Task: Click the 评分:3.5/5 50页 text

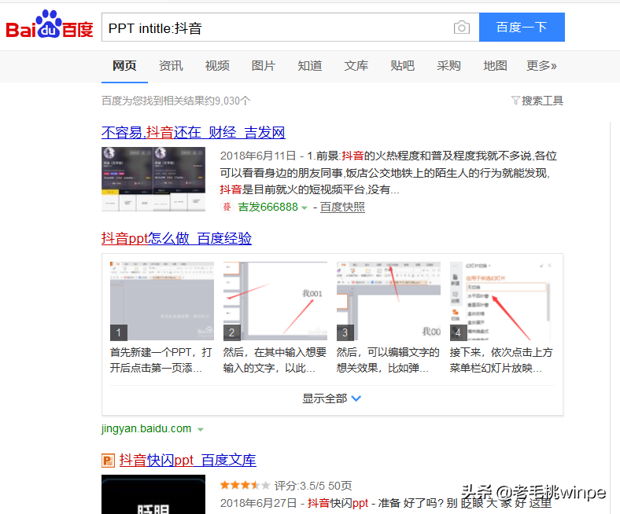Action: click(x=313, y=486)
